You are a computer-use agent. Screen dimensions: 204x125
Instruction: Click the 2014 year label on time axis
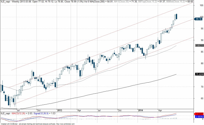(x=140, y=110)
